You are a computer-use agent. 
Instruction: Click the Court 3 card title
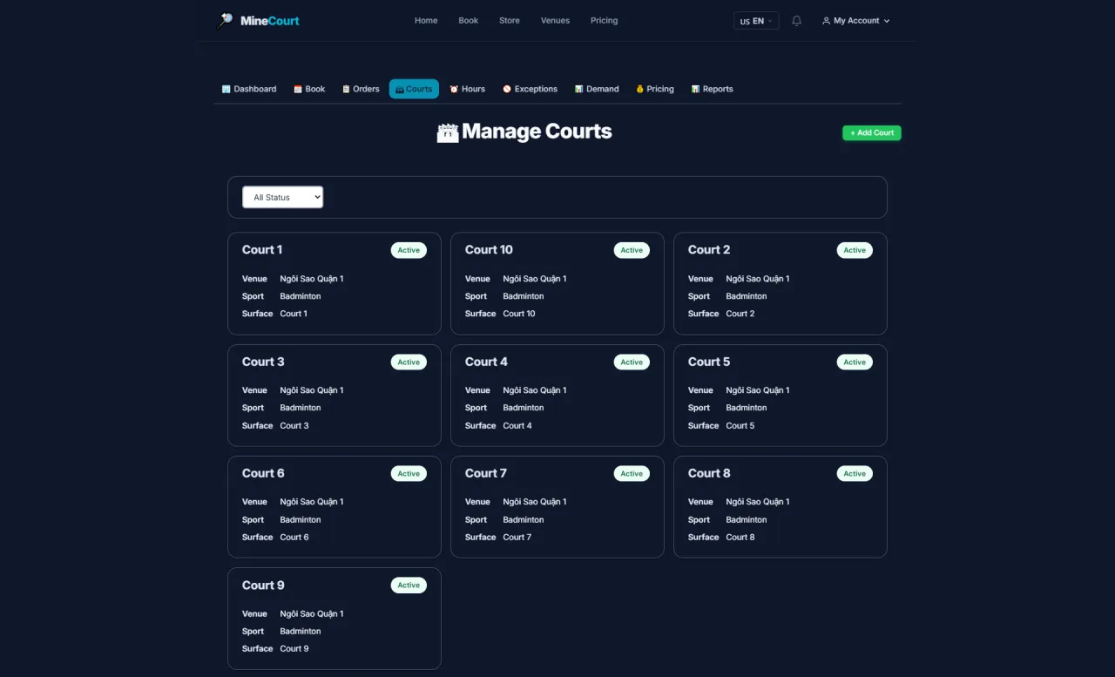[263, 362]
